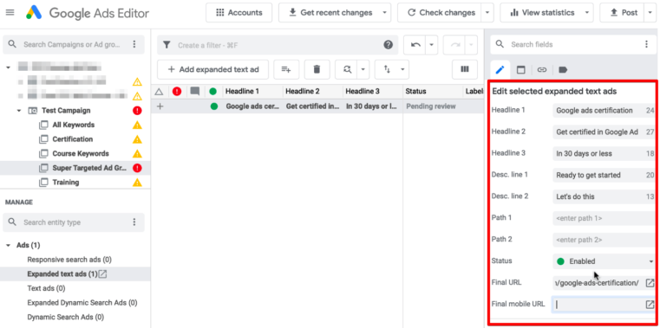The height and width of the screenshot is (328, 660).
Task: Click View statistics button
Action: [x=542, y=13]
